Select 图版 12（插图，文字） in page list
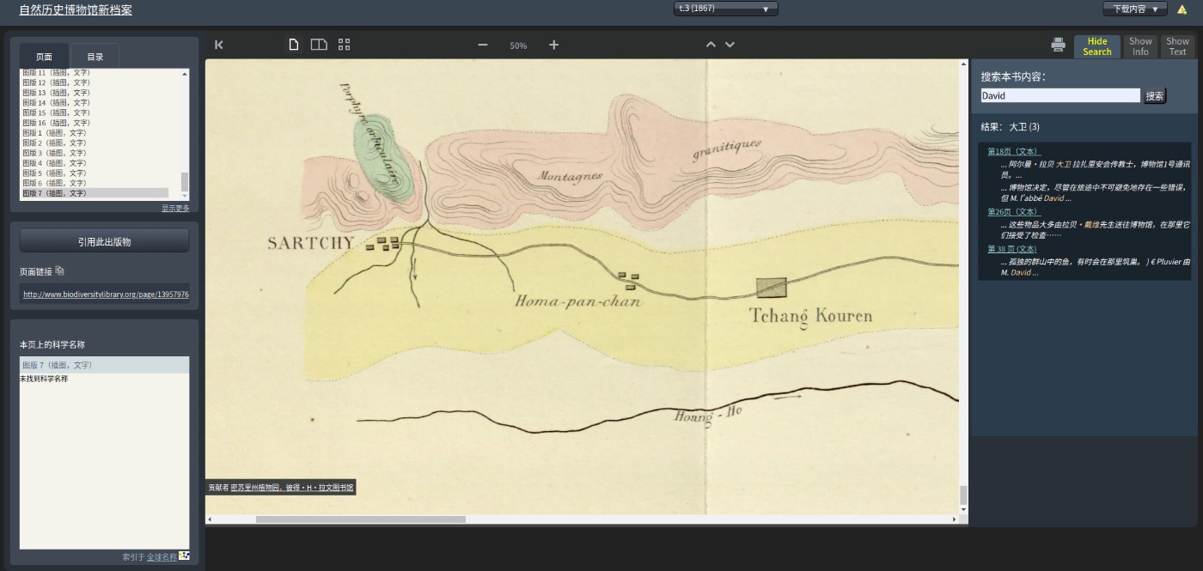Image resolution: width=1203 pixels, height=571 pixels. [x=95, y=82]
